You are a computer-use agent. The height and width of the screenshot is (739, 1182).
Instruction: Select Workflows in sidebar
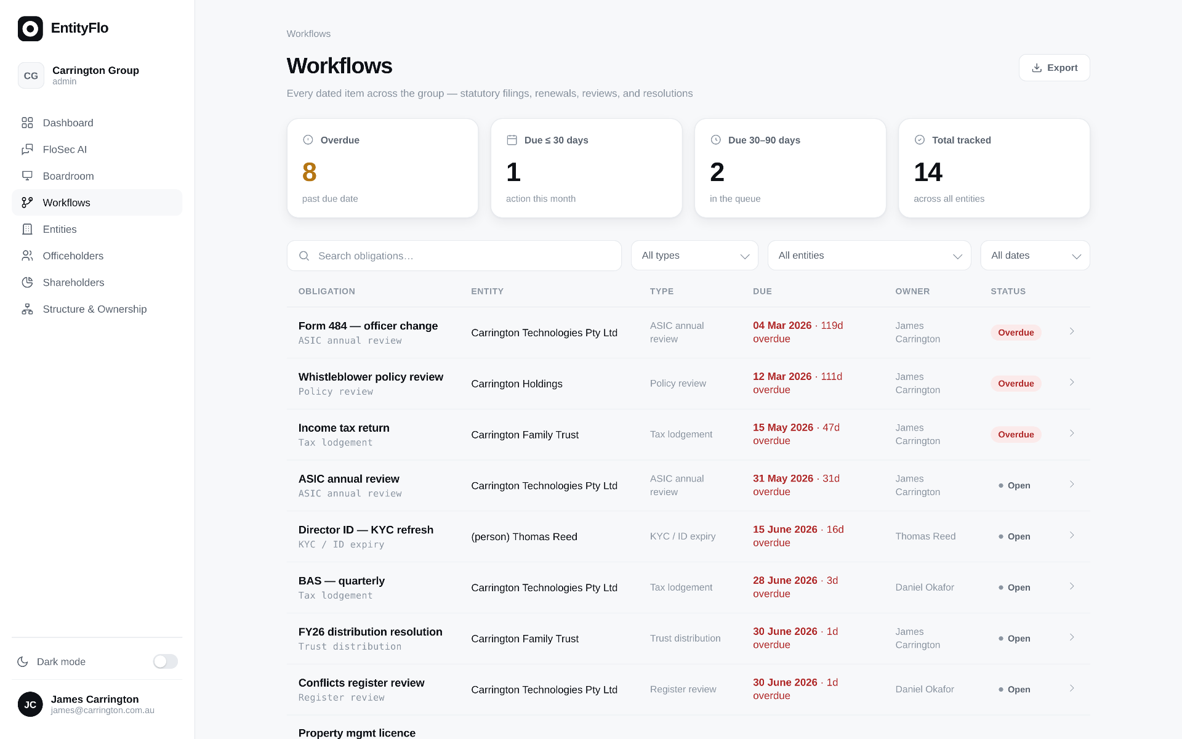pyautogui.click(x=97, y=202)
